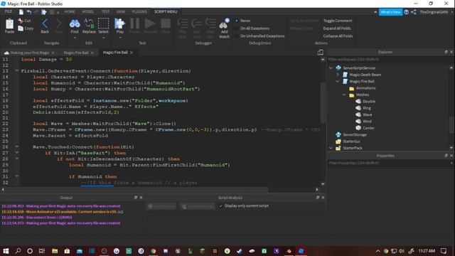Close the Script Analysis panel

tap(323, 198)
